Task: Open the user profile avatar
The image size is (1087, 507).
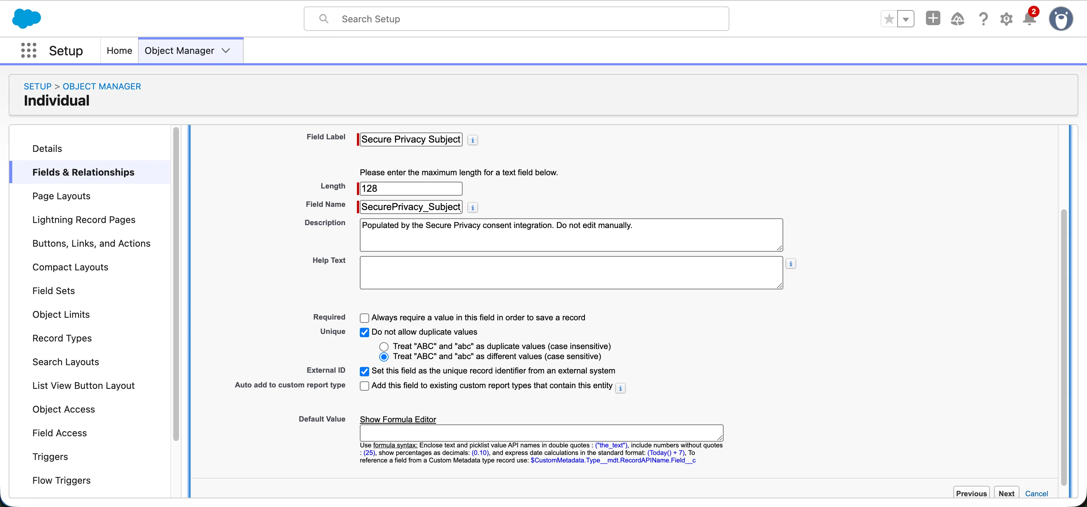Action: point(1061,19)
